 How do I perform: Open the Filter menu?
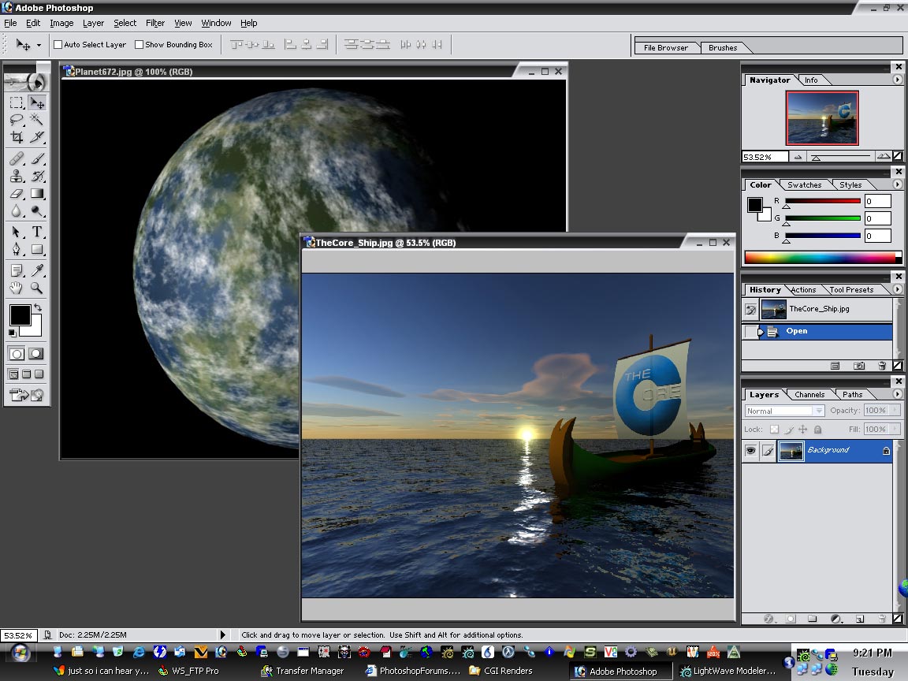coord(154,23)
